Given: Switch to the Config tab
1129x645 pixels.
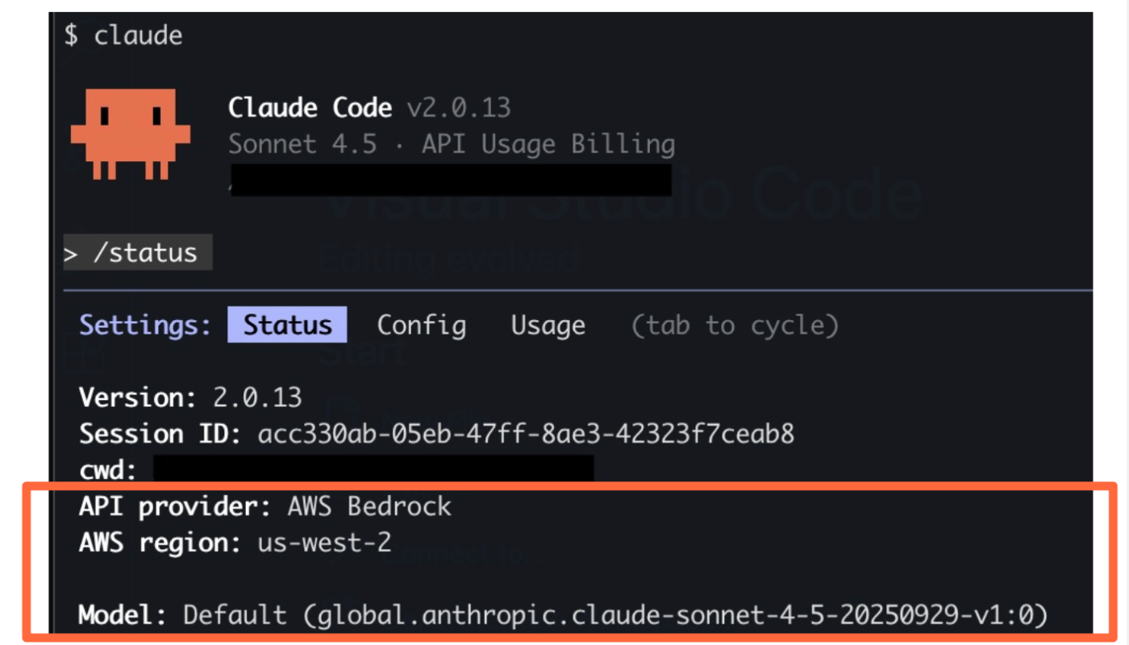Looking at the screenshot, I should tap(421, 325).
